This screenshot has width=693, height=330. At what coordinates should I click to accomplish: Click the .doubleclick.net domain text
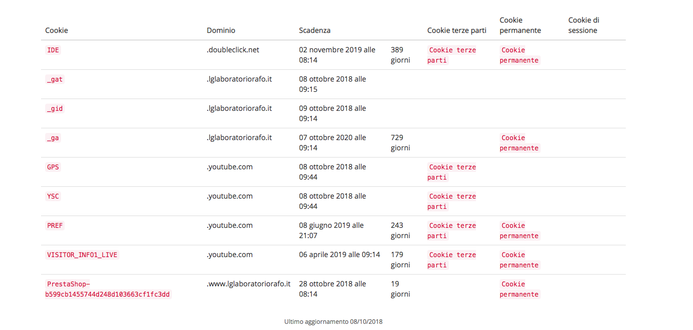click(x=233, y=50)
